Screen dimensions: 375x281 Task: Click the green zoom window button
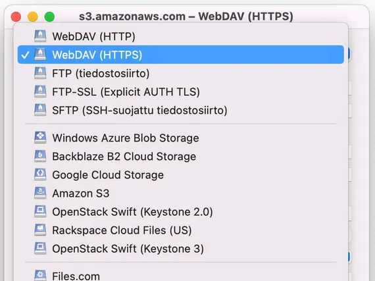49,16
